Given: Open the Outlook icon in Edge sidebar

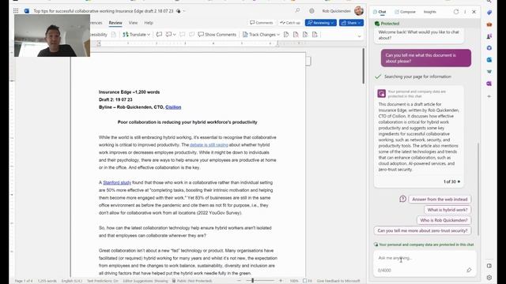Looking at the screenshot, I should point(489,60).
